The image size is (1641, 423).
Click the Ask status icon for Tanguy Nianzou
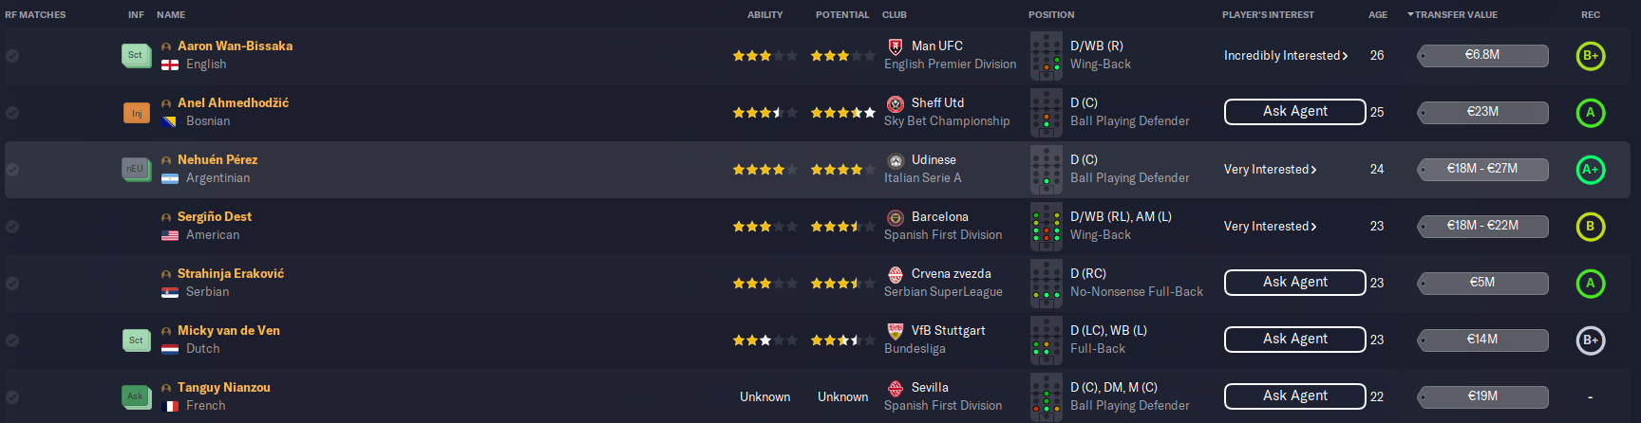coord(136,396)
